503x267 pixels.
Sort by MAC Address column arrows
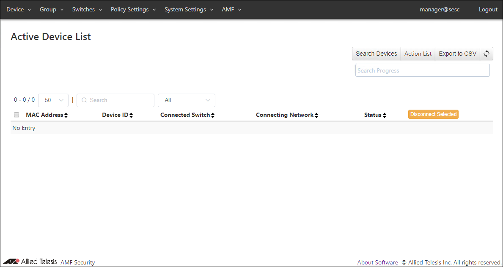pyautogui.click(x=66, y=115)
